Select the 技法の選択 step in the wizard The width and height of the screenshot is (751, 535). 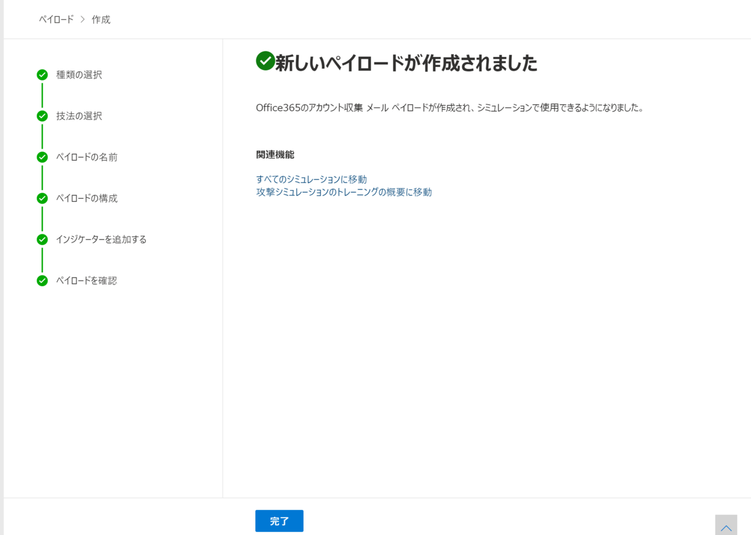tap(79, 116)
